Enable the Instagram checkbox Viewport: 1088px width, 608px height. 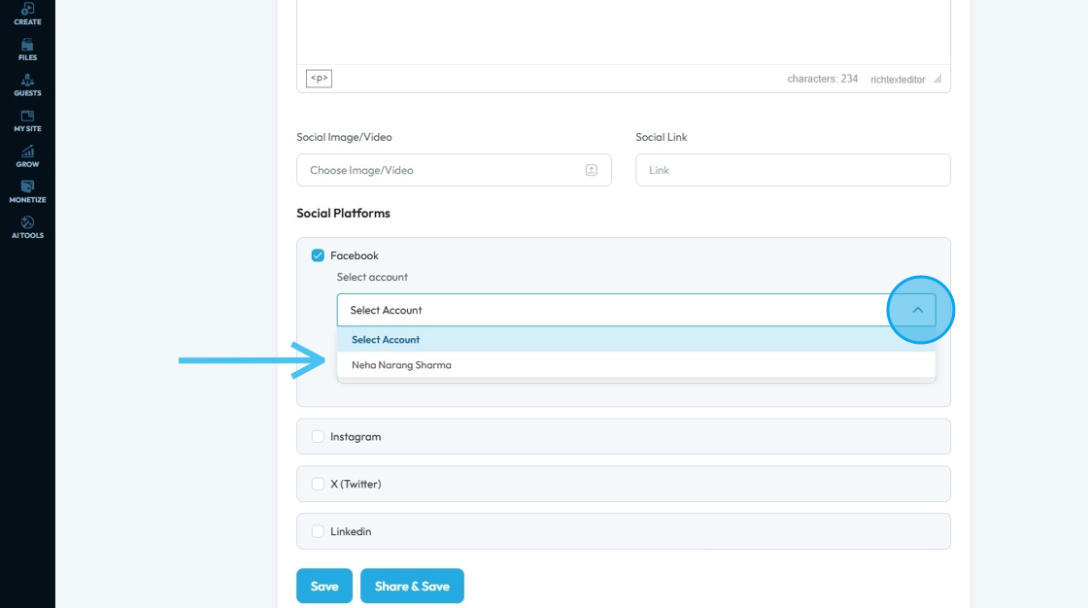click(x=318, y=437)
